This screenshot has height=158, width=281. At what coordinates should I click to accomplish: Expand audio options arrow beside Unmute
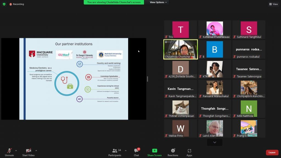(16, 151)
